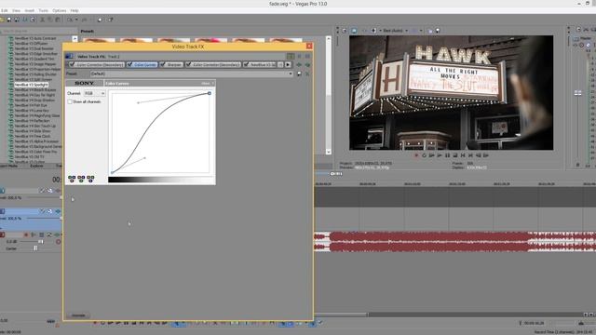Click Go to Start button under preview
The width and height of the screenshot is (596, 335).
point(463,155)
